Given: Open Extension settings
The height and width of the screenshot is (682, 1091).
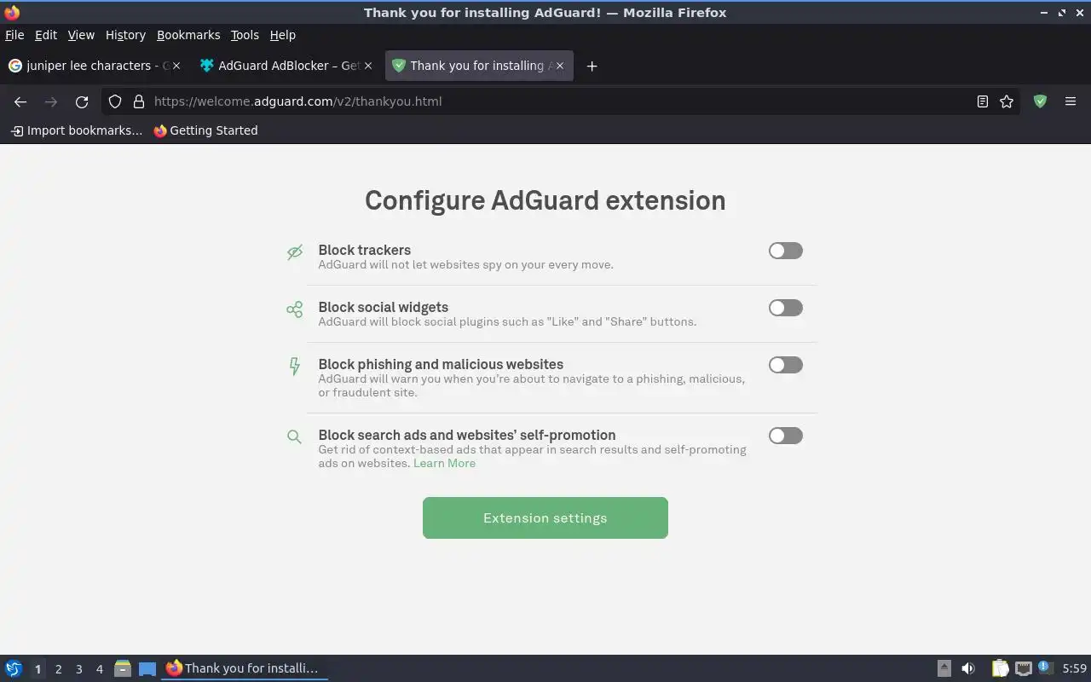Looking at the screenshot, I should pos(545,518).
